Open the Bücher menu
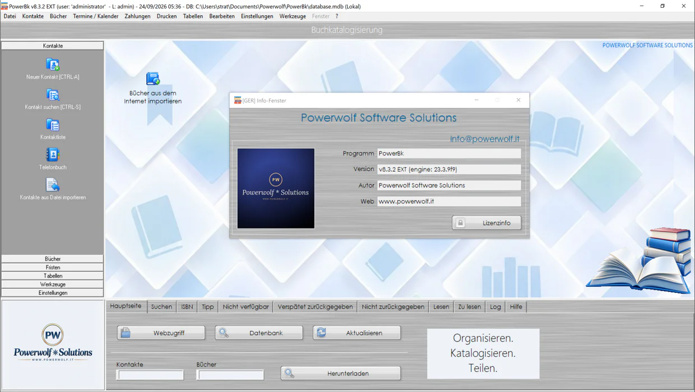This screenshot has height=392, width=695. (x=58, y=16)
